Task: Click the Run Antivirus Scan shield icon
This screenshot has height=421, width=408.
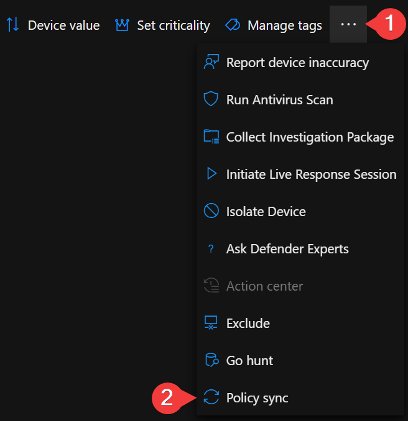Action: (x=211, y=99)
